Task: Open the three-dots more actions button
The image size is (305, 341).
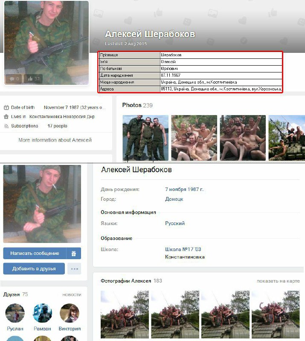Action: pyautogui.click(x=75, y=269)
